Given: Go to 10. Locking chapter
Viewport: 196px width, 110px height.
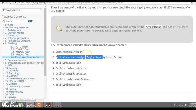Looking at the screenshot, I should (x=11, y=68).
